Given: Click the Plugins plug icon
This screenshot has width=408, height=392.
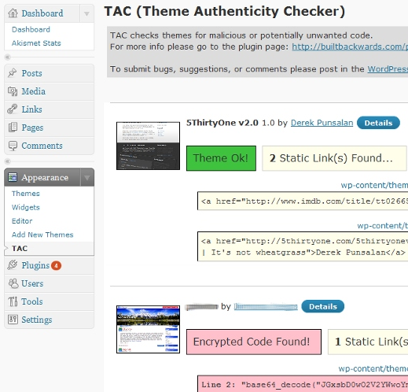Looking at the screenshot, I should coord(13,265).
